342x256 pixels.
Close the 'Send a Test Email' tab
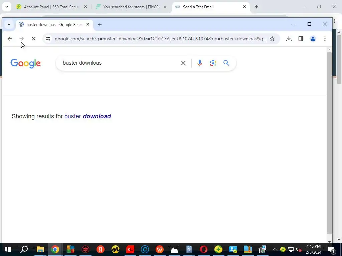pyautogui.click(x=244, y=7)
